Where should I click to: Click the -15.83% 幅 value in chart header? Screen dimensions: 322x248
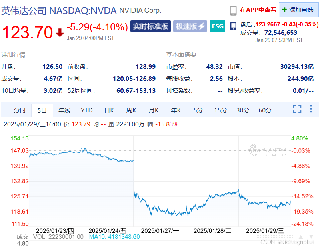(x=167, y=124)
